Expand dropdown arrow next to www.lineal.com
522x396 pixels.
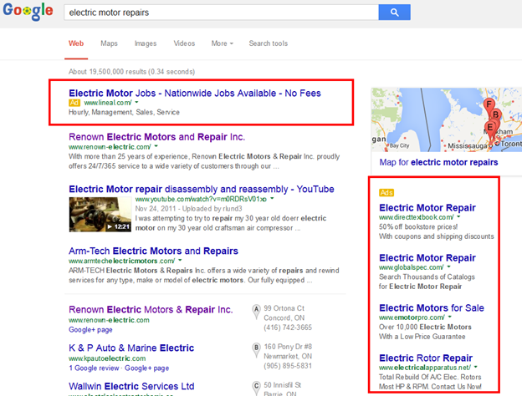136,103
